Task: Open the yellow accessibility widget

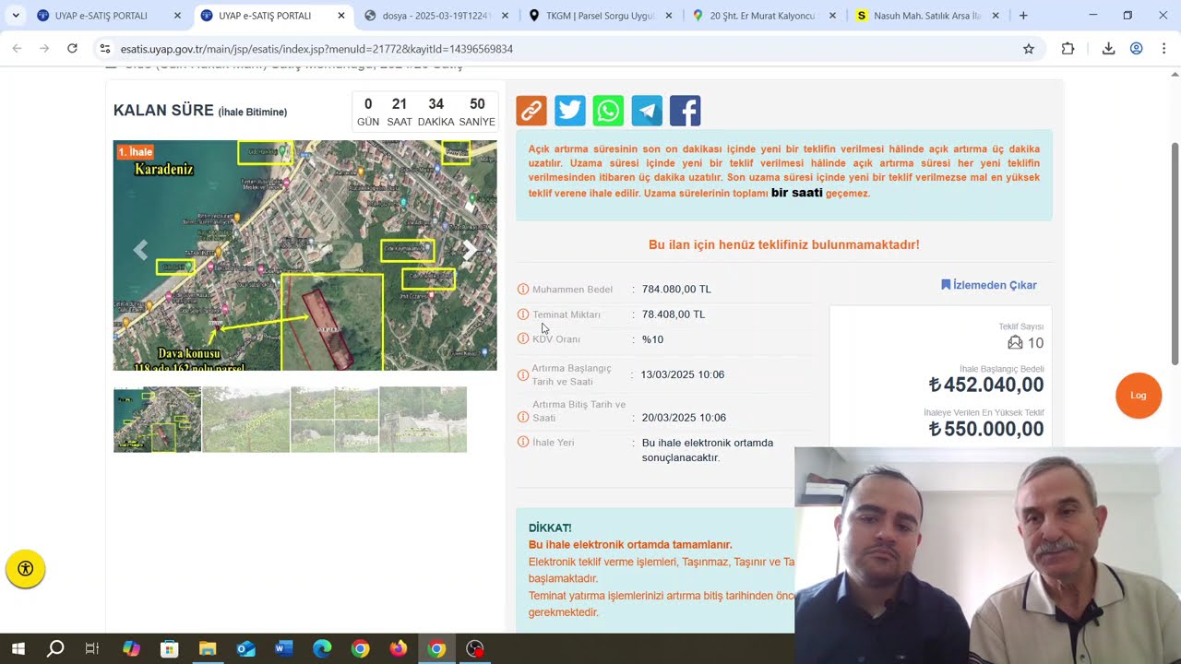Action: pos(26,569)
